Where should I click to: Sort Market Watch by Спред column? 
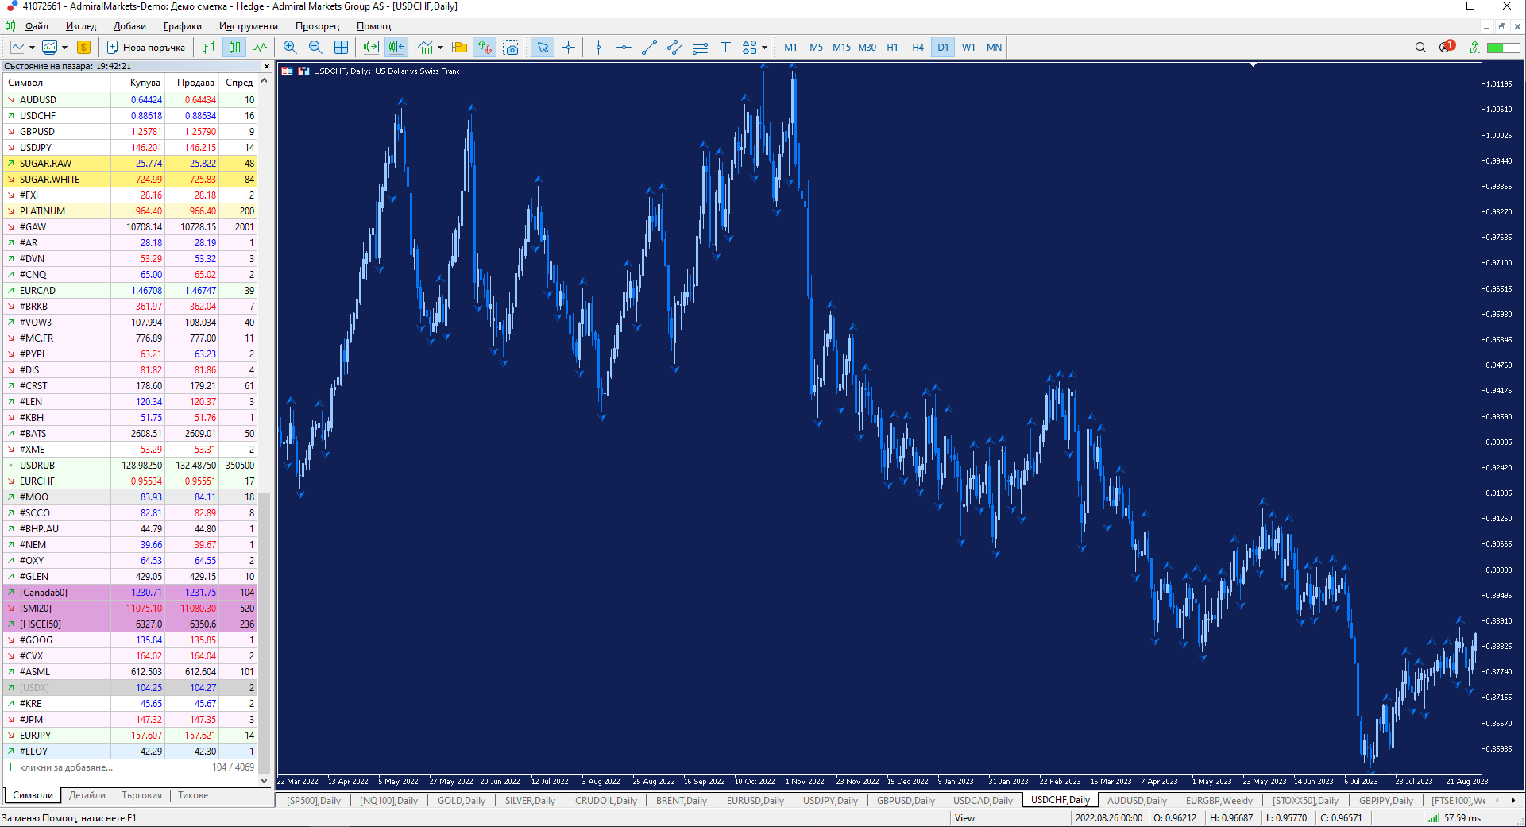point(238,83)
